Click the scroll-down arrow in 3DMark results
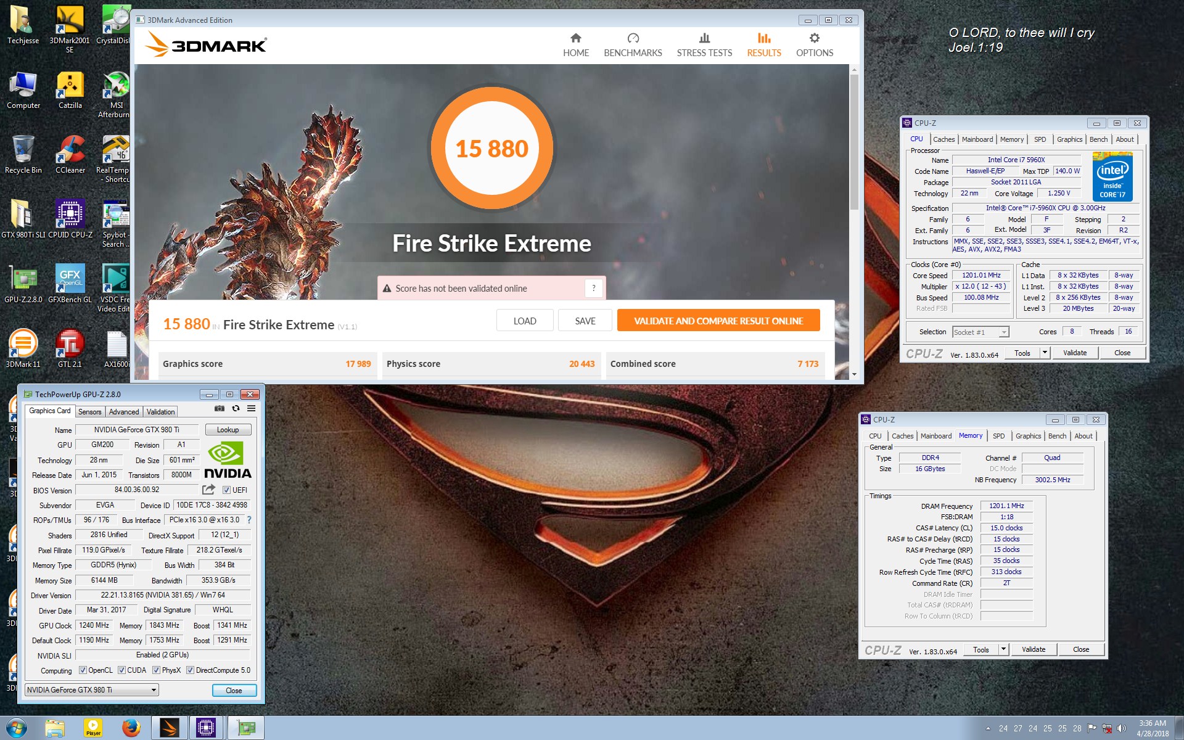Screen dimensions: 1184x740 (x=854, y=374)
